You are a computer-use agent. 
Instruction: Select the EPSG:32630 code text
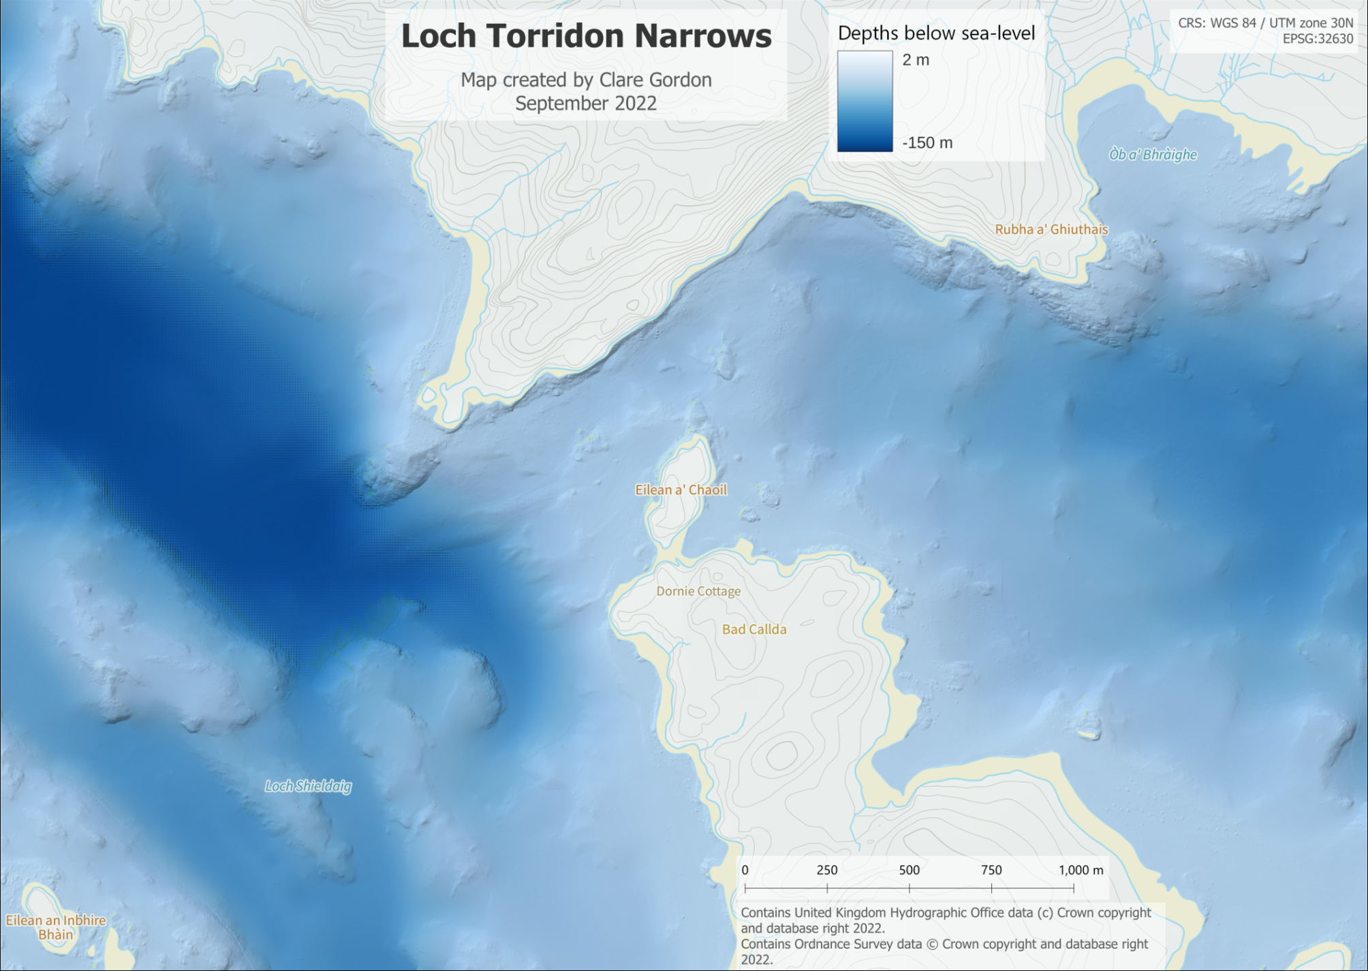click(x=1317, y=39)
